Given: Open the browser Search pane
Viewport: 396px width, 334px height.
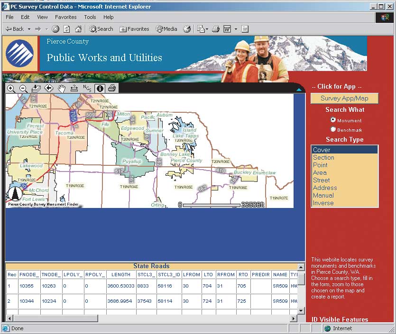Looking at the screenshot, I should (x=101, y=29).
